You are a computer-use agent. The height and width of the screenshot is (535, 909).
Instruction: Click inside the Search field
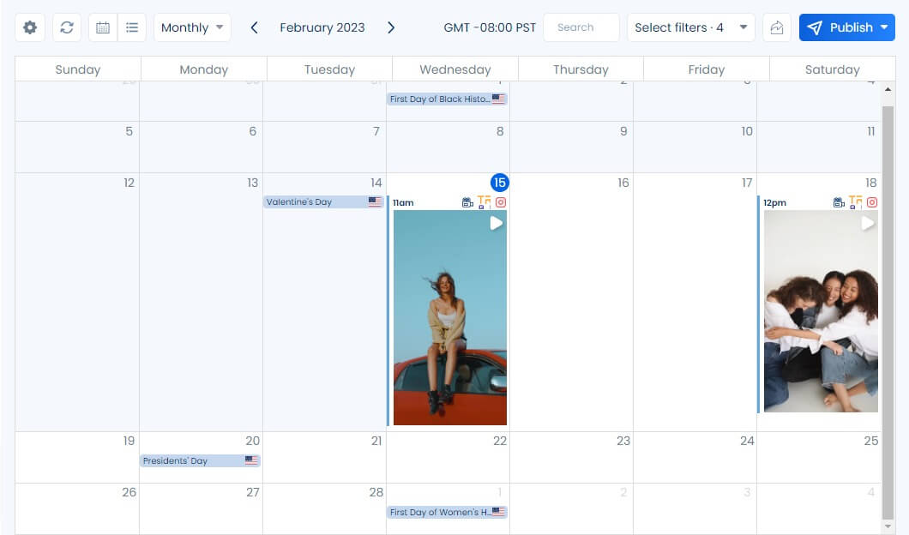[581, 27]
